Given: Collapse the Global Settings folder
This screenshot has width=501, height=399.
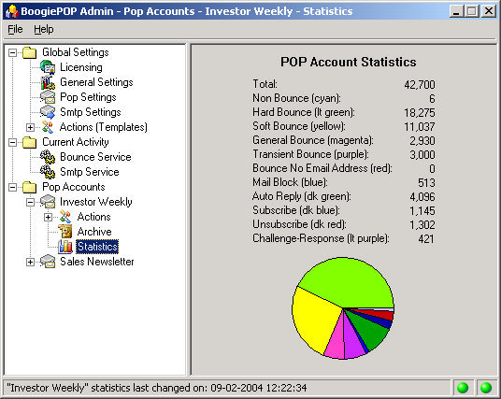Looking at the screenshot, I should tap(12, 52).
